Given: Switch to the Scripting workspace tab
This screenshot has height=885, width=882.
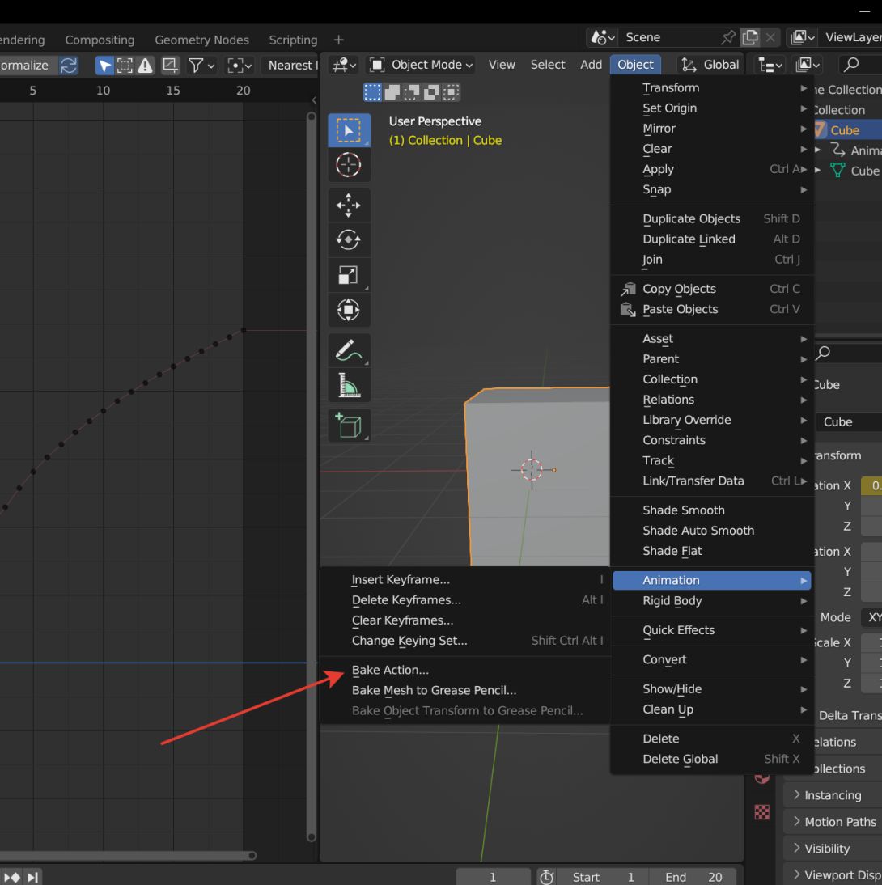Looking at the screenshot, I should point(292,40).
